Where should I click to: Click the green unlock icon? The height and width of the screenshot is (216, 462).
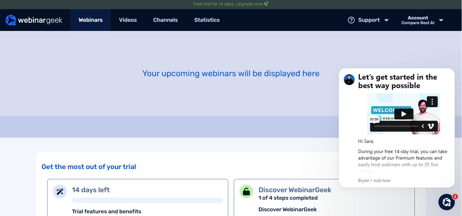(x=246, y=192)
